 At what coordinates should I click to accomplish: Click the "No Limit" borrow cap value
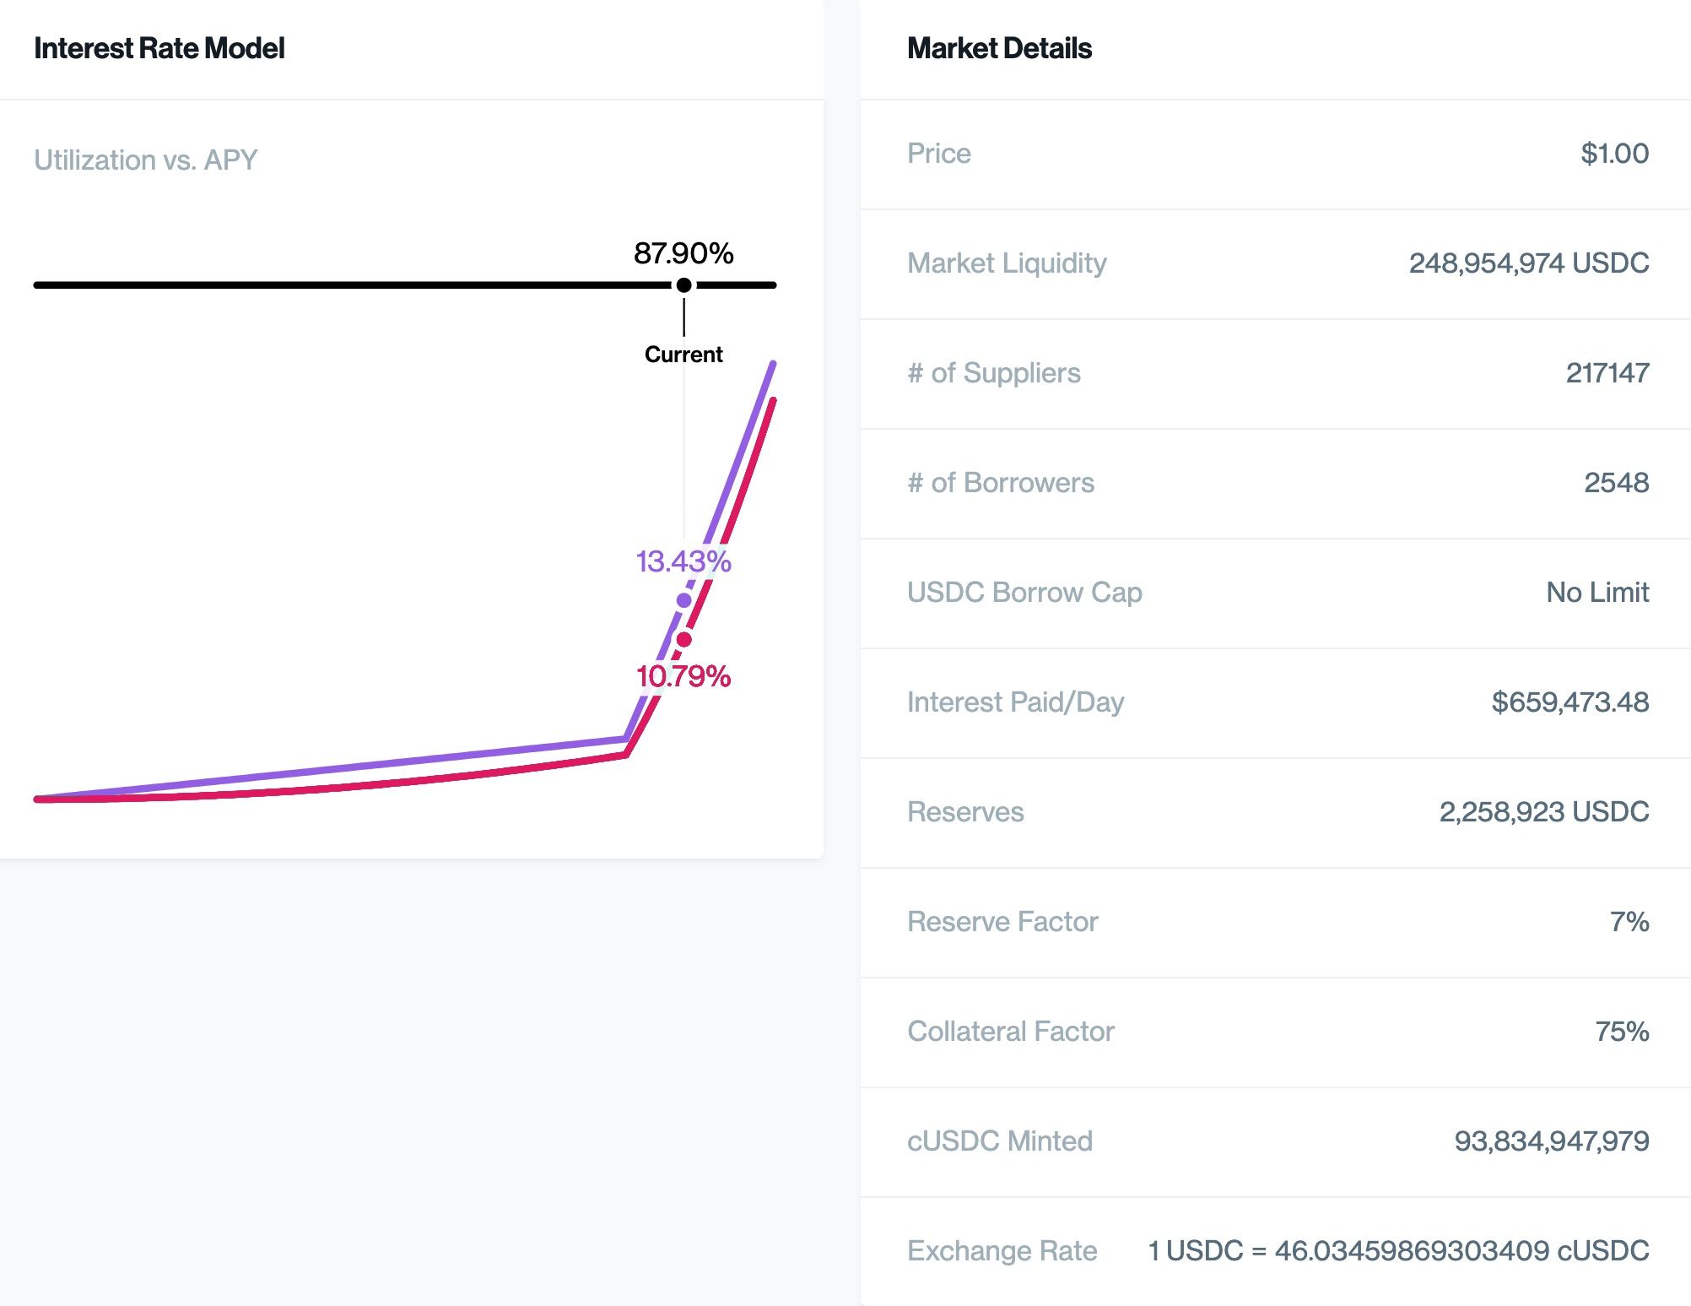(1596, 593)
